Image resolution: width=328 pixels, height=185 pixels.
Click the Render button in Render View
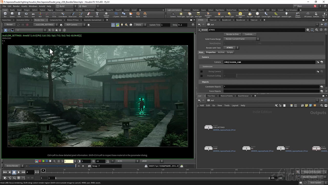(x=9, y=25)
